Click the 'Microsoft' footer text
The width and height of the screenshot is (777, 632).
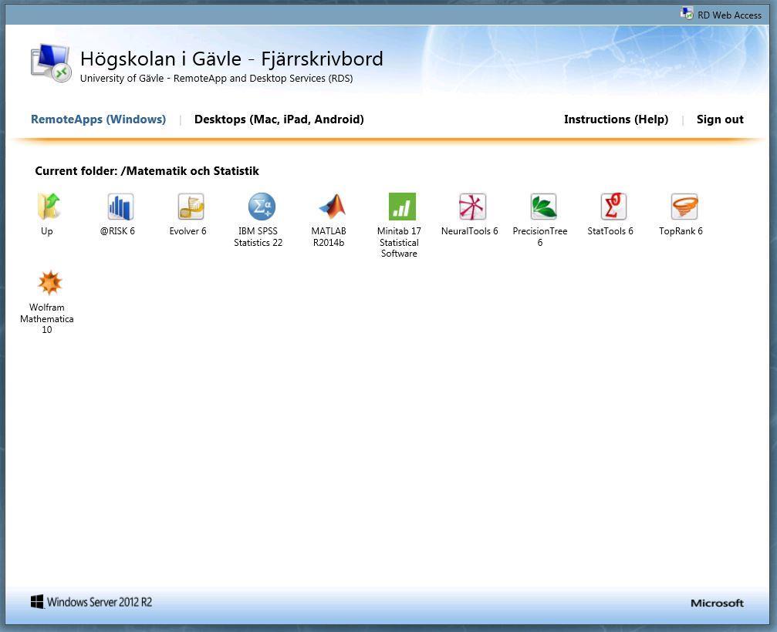point(717,603)
